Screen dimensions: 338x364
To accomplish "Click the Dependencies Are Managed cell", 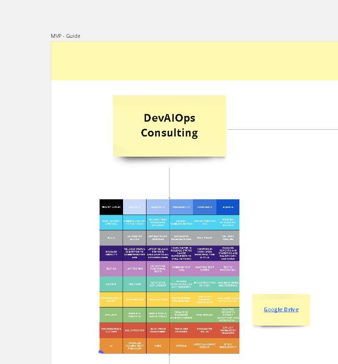I will tap(181, 299).
